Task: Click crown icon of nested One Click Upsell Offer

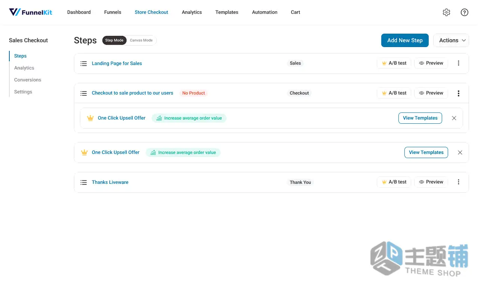Action: (90, 118)
